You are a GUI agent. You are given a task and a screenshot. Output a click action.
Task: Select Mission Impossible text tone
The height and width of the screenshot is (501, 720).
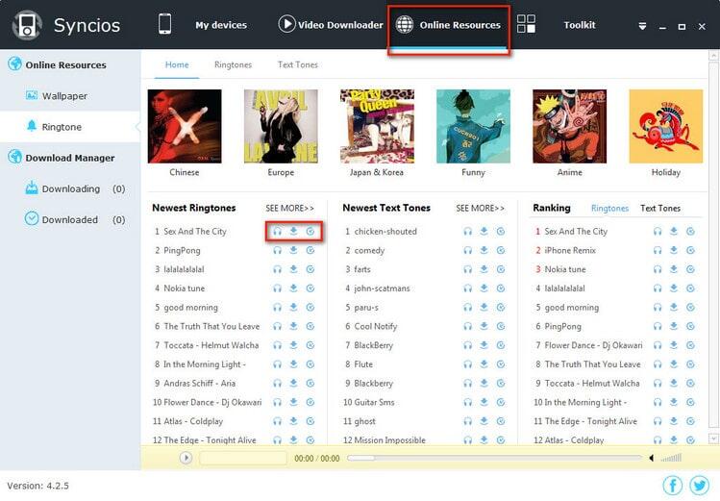point(390,439)
